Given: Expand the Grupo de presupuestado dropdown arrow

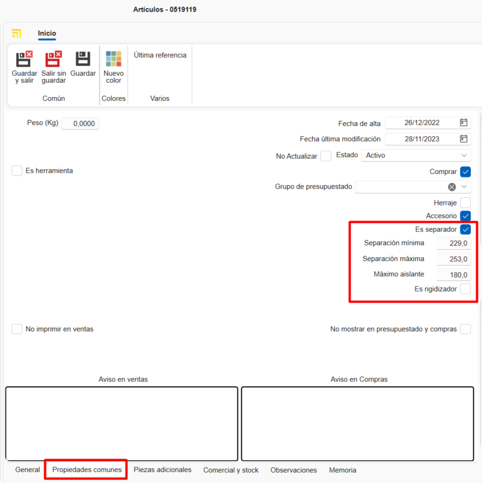Looking at the screenshot, I should coord(464,187).
